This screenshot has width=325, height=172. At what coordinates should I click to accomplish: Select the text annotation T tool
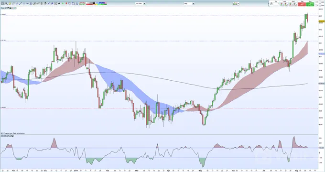56,3
